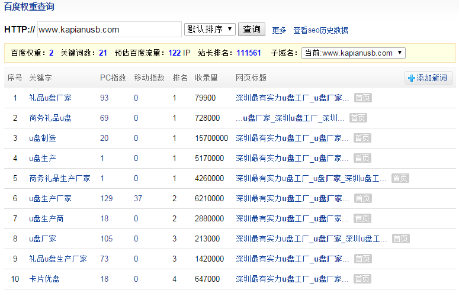
Task: Click the 站长排名 value 111561
Action: tap(249, 53)
